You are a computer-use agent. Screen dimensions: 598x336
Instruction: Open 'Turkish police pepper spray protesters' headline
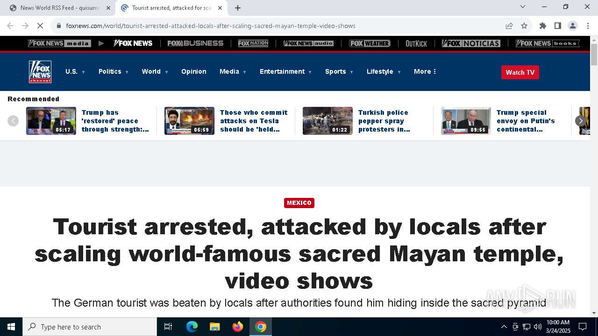pyautogui.click(x=384, y=121)
